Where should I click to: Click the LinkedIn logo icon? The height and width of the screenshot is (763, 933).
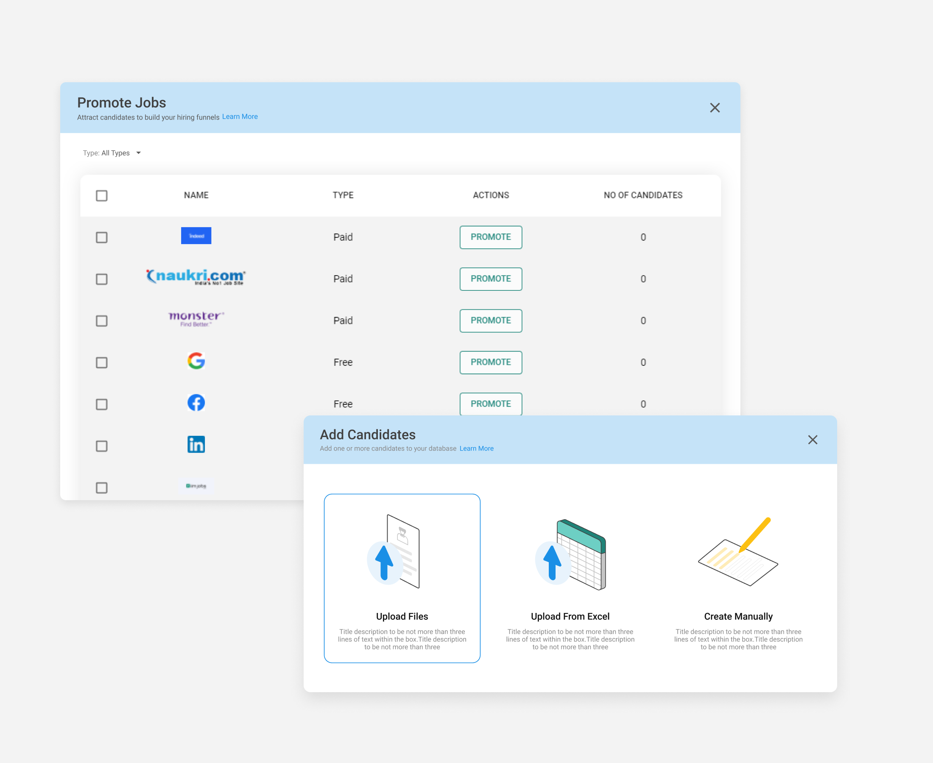pos(196,444)
